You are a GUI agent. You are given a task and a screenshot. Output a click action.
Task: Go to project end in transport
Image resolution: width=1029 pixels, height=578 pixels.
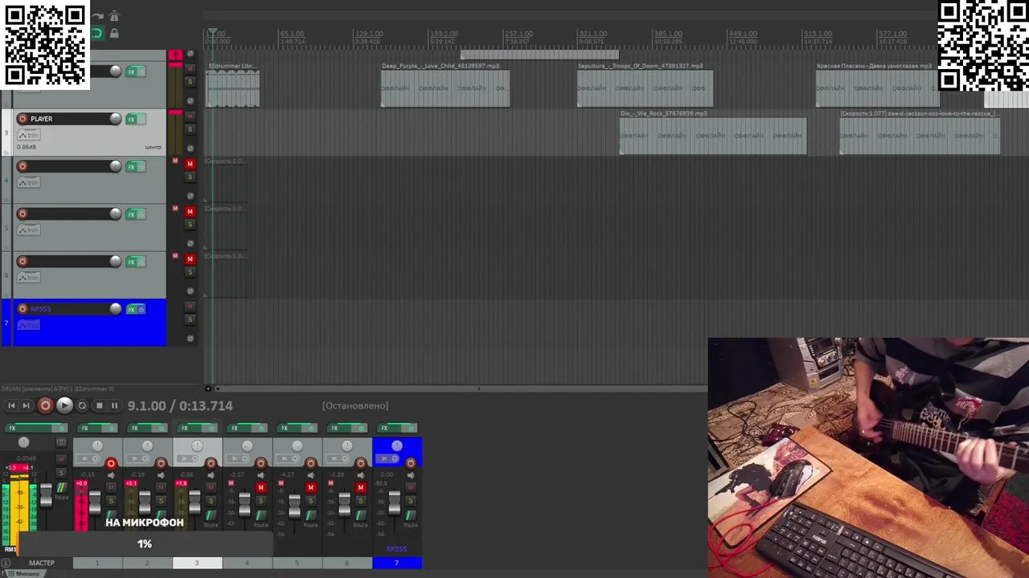[x=26, y=406]
